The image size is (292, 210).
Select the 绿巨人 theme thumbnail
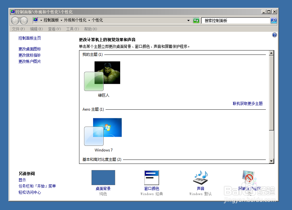click(102, 76)
